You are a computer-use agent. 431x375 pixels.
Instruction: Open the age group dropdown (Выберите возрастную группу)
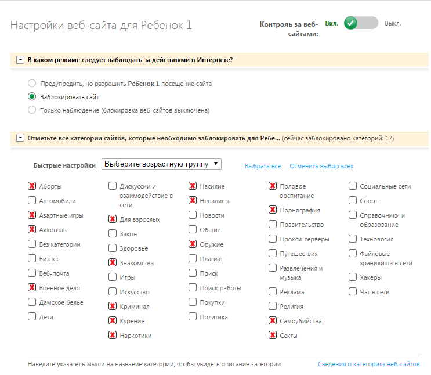coord(161,164)
